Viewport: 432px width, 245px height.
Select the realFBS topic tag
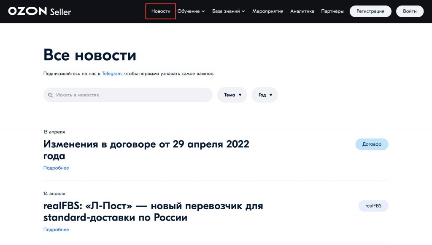[373, 206]
